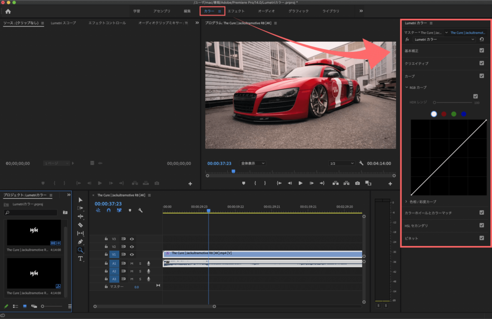This screenshot has height=319, width=492.
Task: Toggle 基本補正 section checkbox
Action: pyautogui.click(x=481, y=50)
